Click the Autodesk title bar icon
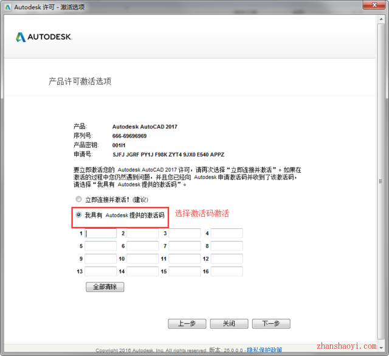Viewport: 389px width, 356px height. [x=8, y=7]
